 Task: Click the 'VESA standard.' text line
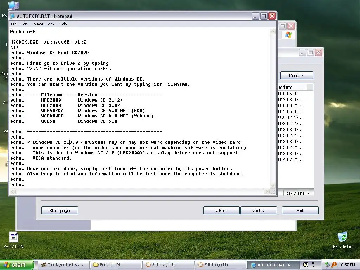(x=52, y=158)
